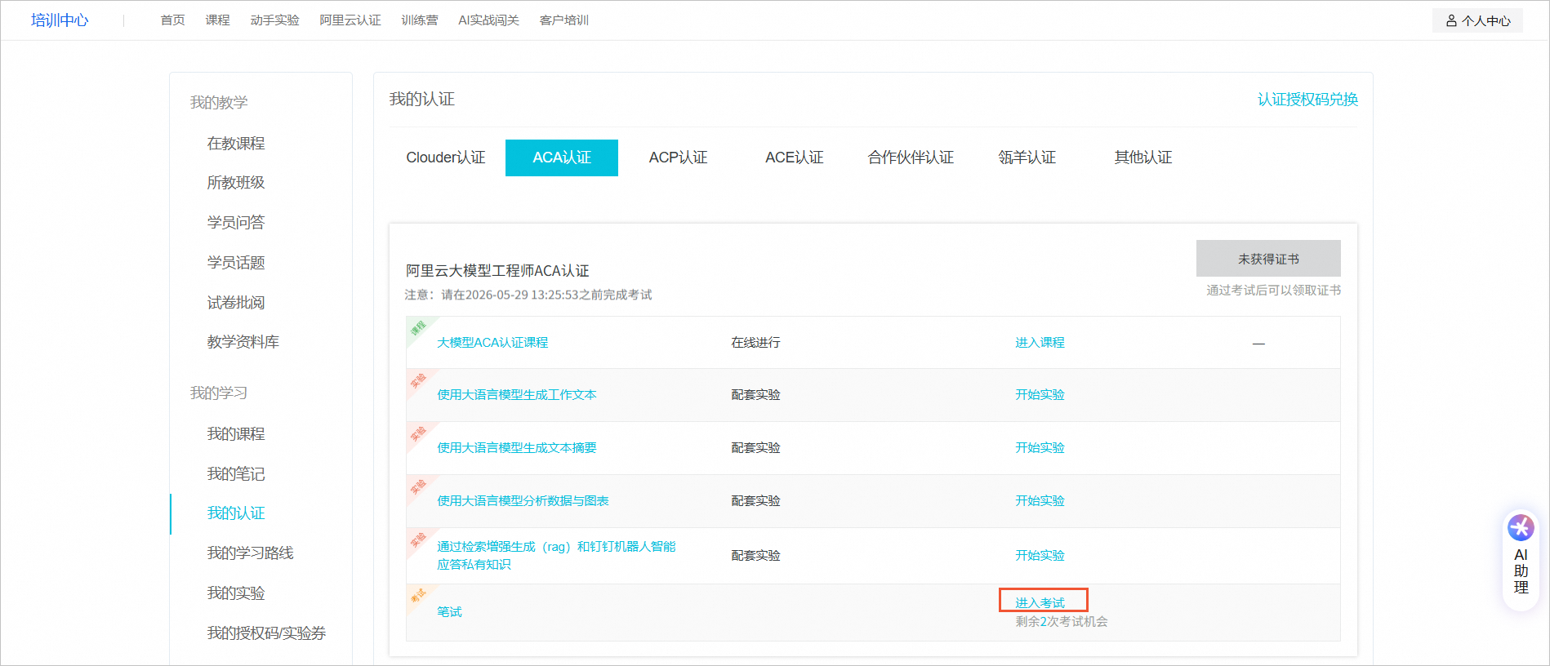
Task: Open 我的学习路线 in sidebar
Action: 251,553
